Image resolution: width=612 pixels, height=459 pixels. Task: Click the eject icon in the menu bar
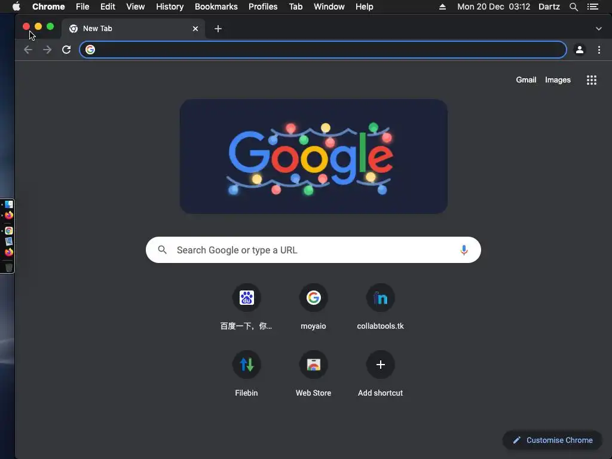point(442,7)
